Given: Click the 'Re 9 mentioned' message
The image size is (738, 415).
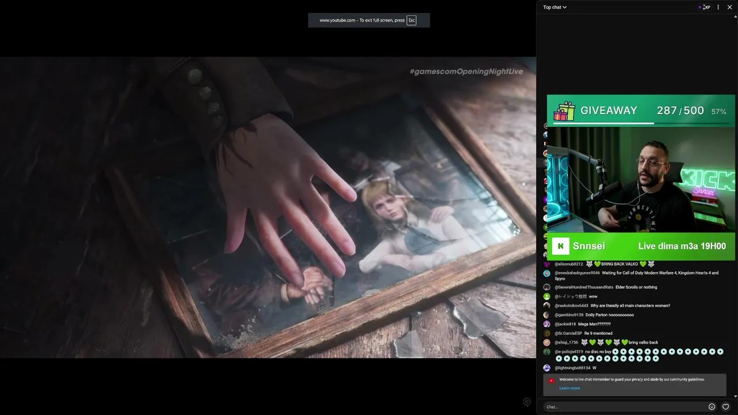Looking at the screenshot, I should [598, 333].
